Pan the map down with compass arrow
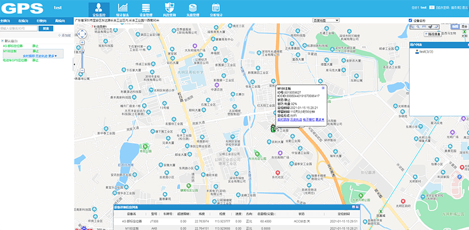 82,37
